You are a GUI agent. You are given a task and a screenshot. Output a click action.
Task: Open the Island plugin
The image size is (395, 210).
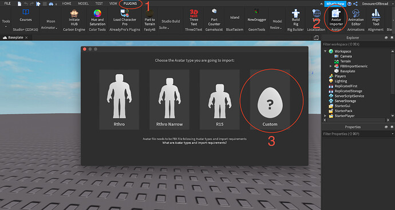pos(235,17)
